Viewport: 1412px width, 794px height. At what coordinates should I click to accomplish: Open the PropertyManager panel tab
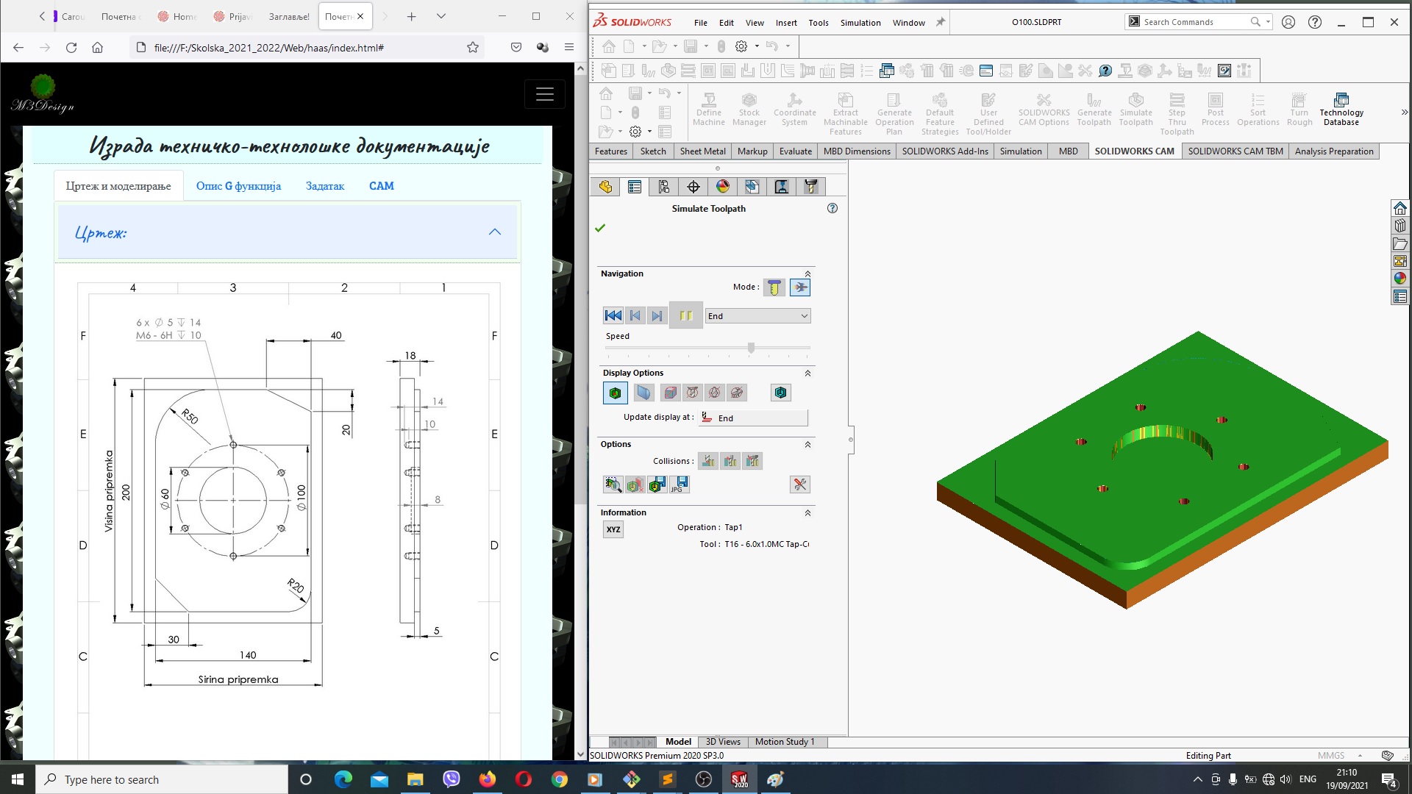635,187
